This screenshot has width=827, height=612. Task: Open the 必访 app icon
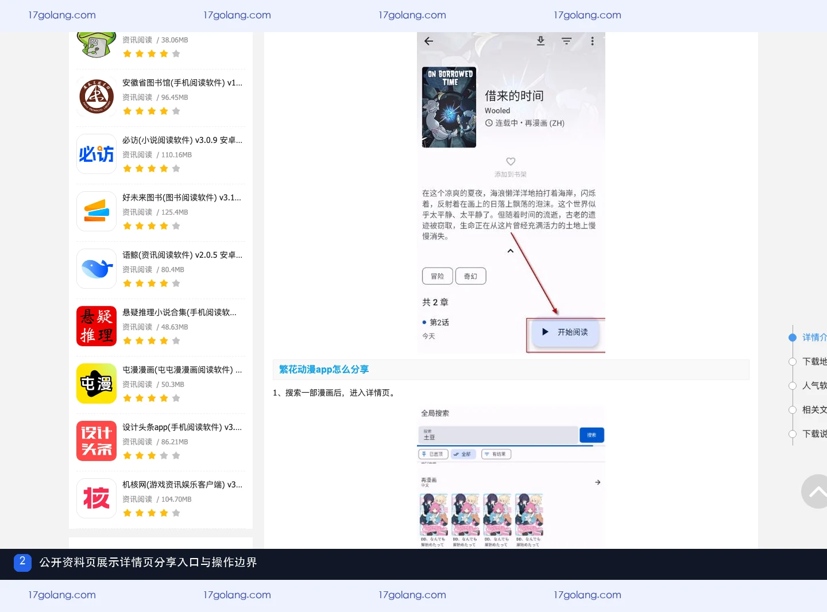pyautogui.click(x=96, y=154)
